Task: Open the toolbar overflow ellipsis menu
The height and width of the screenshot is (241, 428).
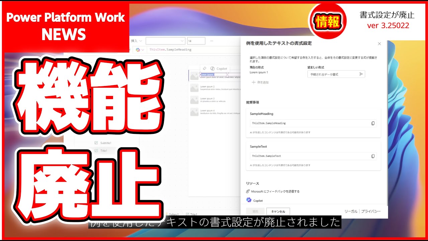Action: pyautogui.click(x=212, y=41)
